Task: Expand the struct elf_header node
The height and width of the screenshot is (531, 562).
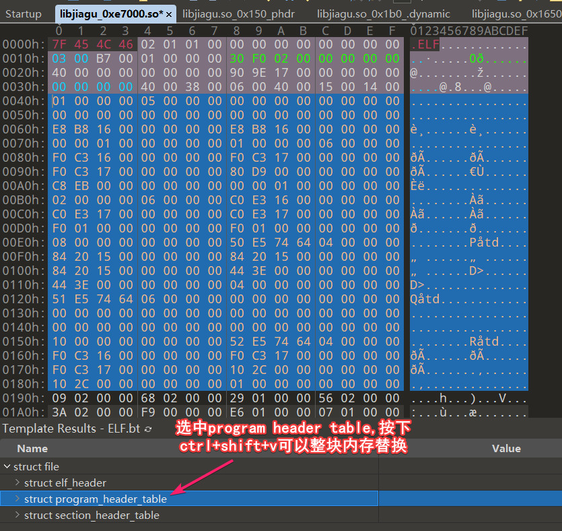Action: pos(17,482)
